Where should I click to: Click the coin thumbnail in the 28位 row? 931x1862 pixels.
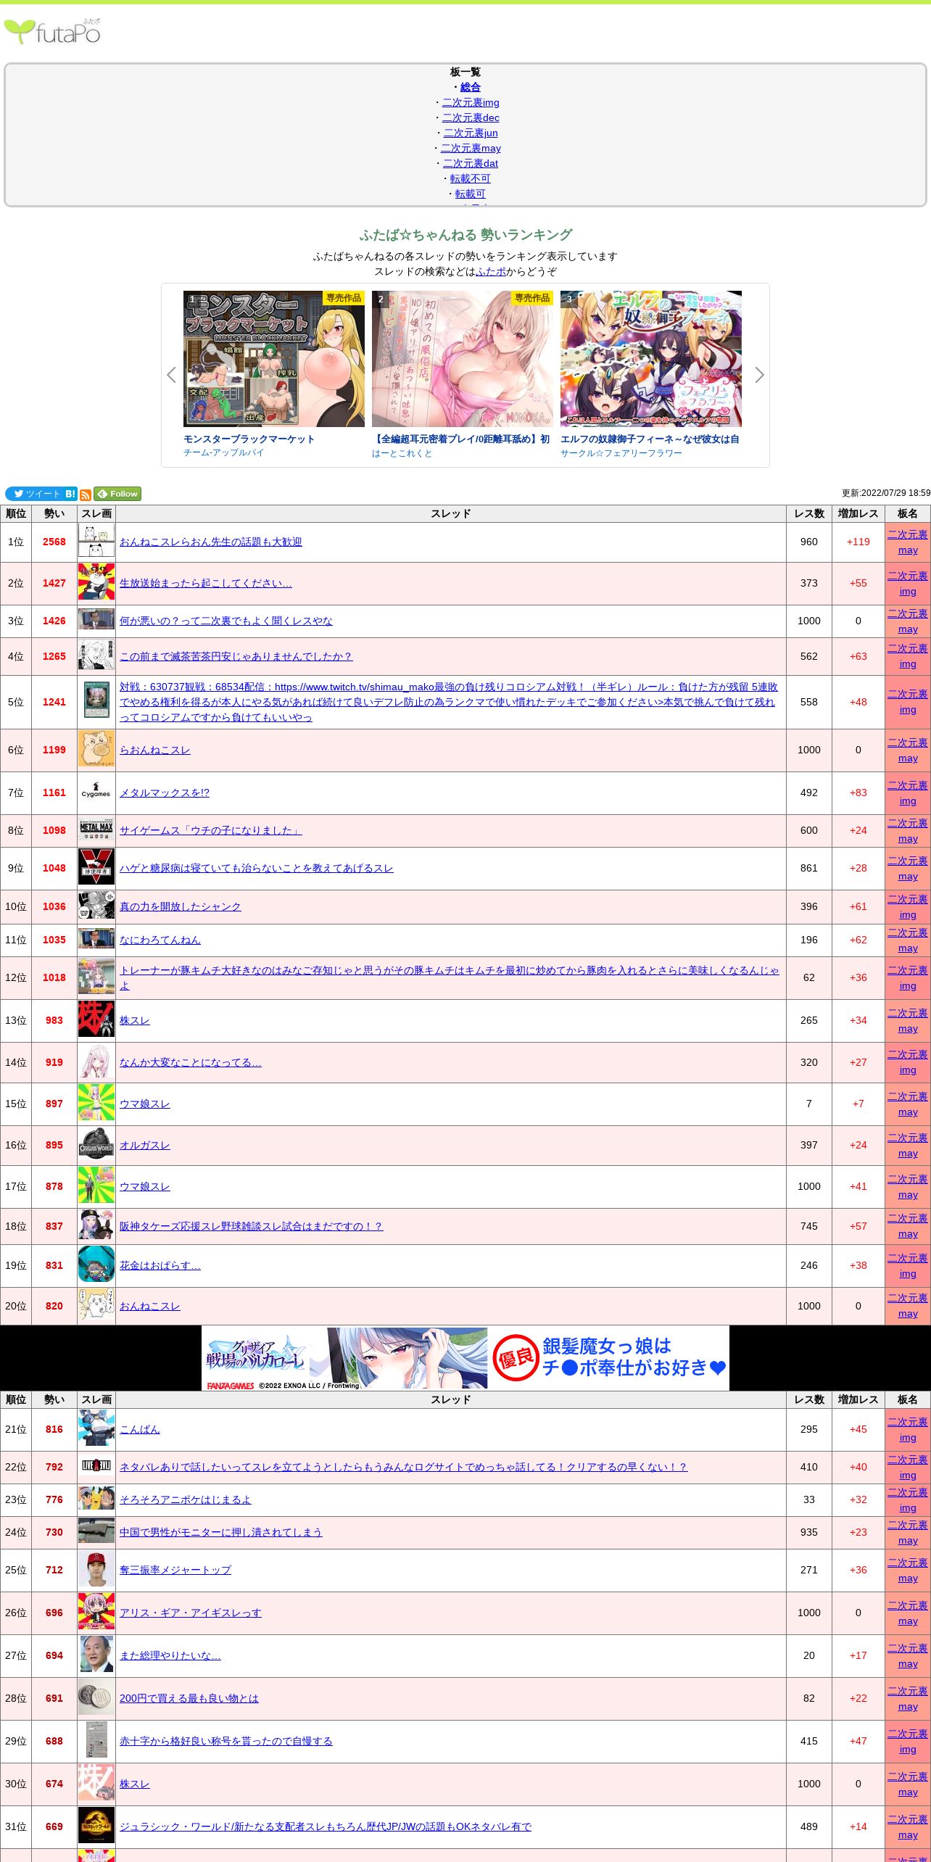tap(96, 1698)
